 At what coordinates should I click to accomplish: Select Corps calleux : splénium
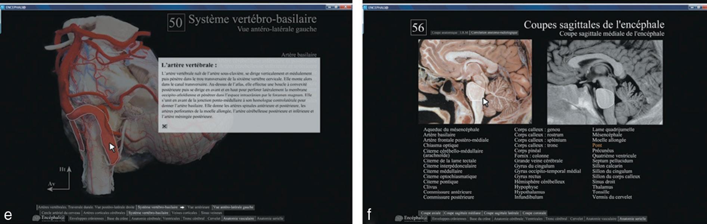pyautogui.click(x=540, y=140)
